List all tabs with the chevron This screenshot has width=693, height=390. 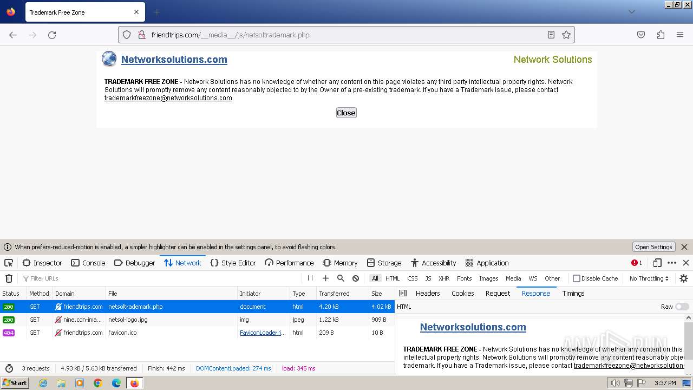[631, 12]
